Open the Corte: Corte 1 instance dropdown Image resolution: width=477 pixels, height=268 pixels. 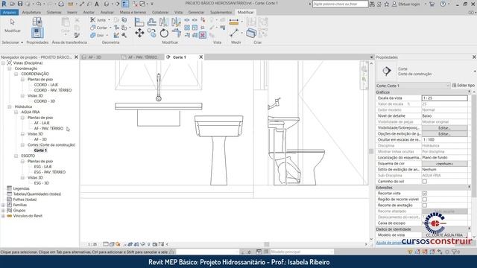(x=413, y=86)
